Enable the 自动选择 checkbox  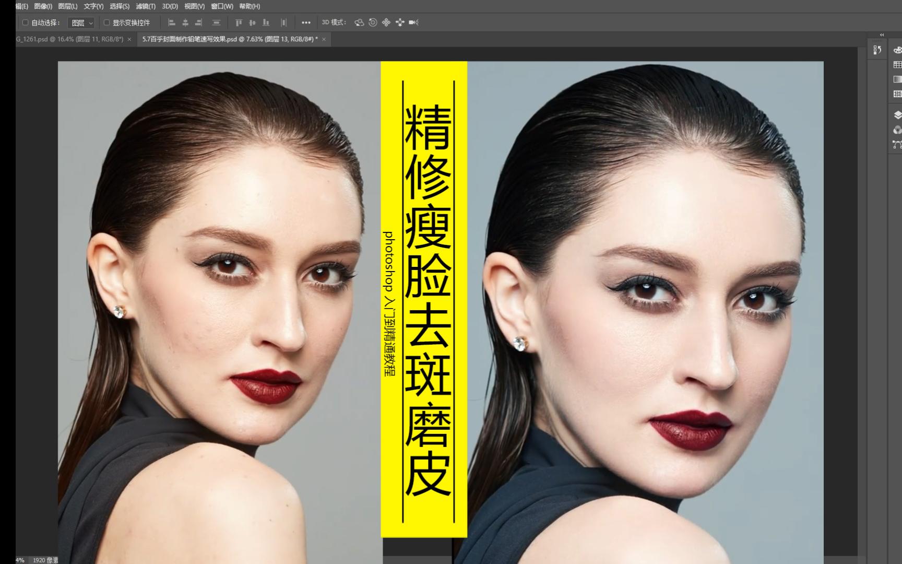tap(25, 22)
